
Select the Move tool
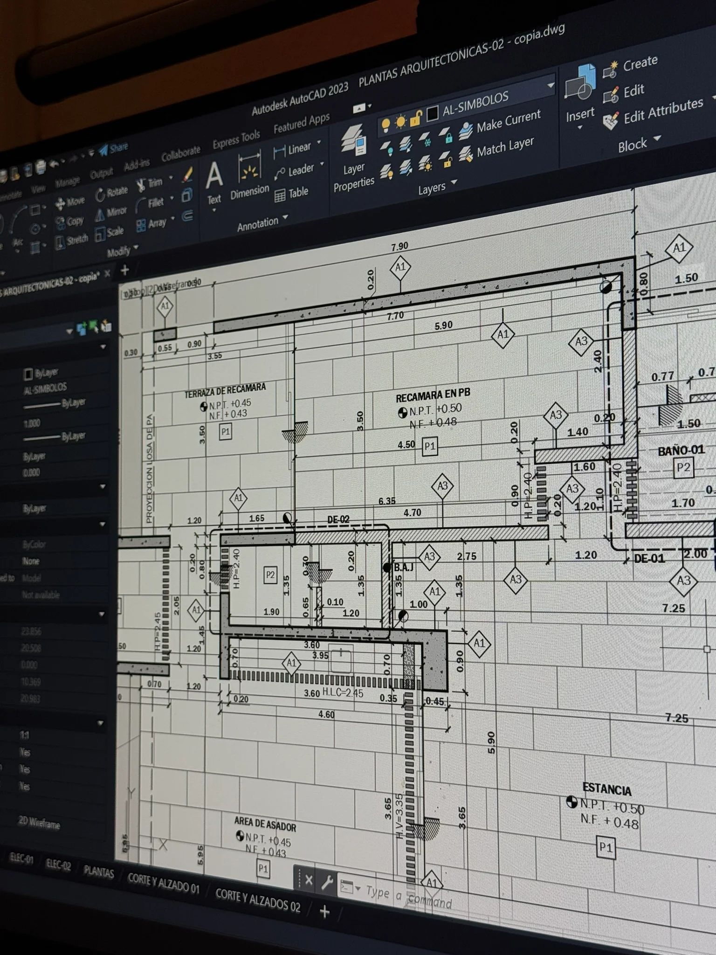click(x=70, y=202)
